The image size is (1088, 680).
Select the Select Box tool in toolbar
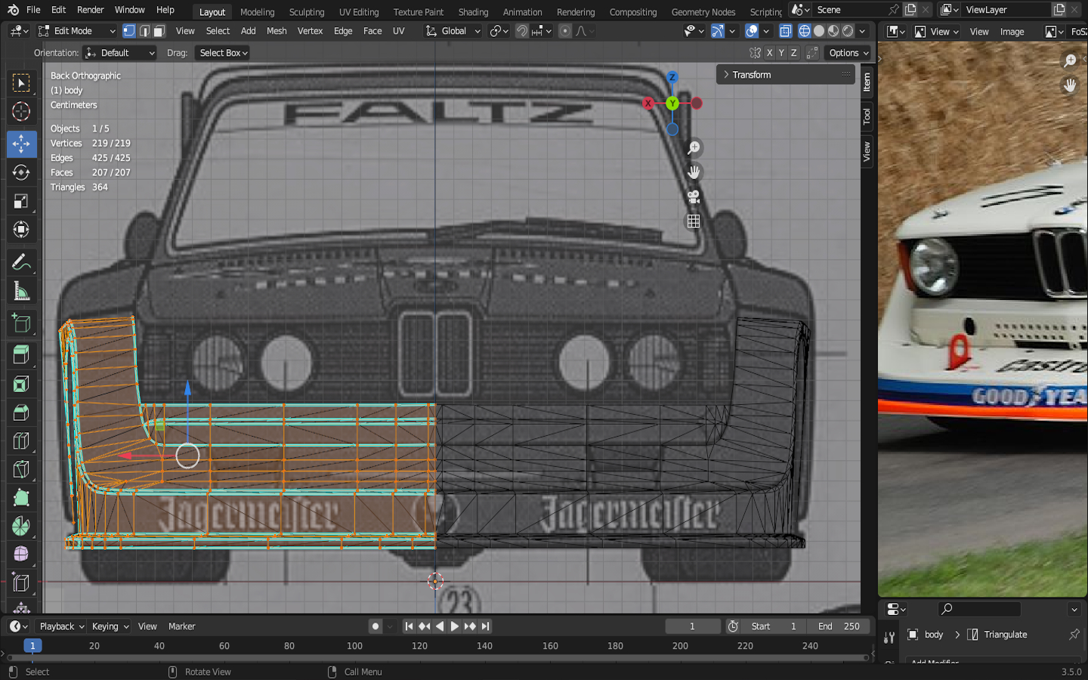(21, 83)
